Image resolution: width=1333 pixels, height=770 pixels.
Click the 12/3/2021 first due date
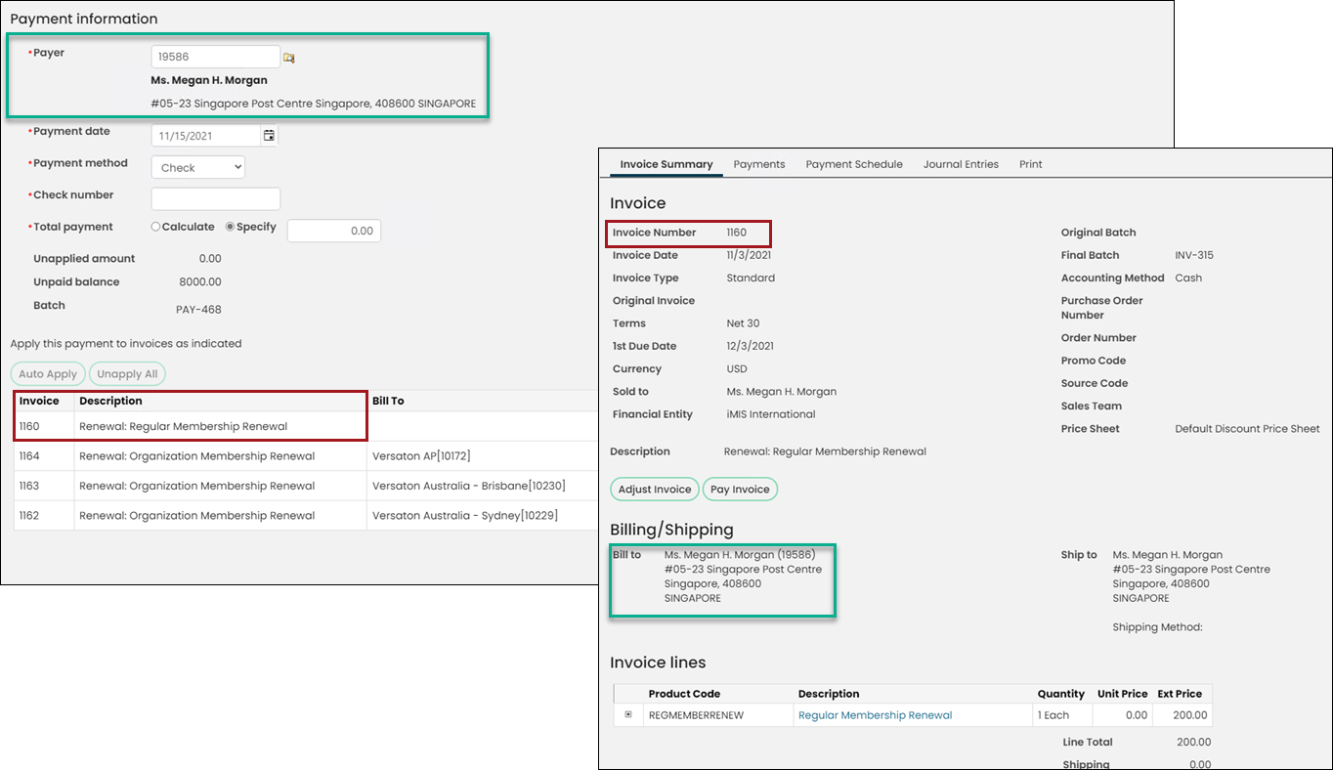(x=751, y=346)
